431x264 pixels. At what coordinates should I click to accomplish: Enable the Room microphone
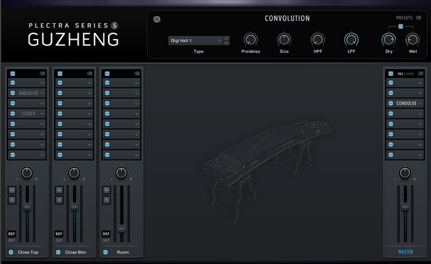tap(105, 252)
